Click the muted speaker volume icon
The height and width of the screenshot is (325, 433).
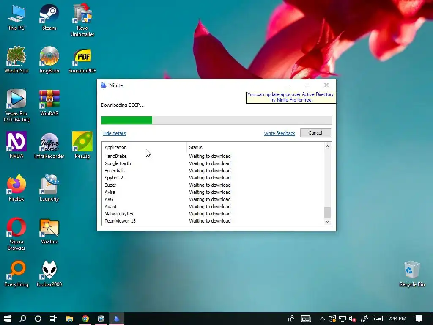click(x=352, y=319)
